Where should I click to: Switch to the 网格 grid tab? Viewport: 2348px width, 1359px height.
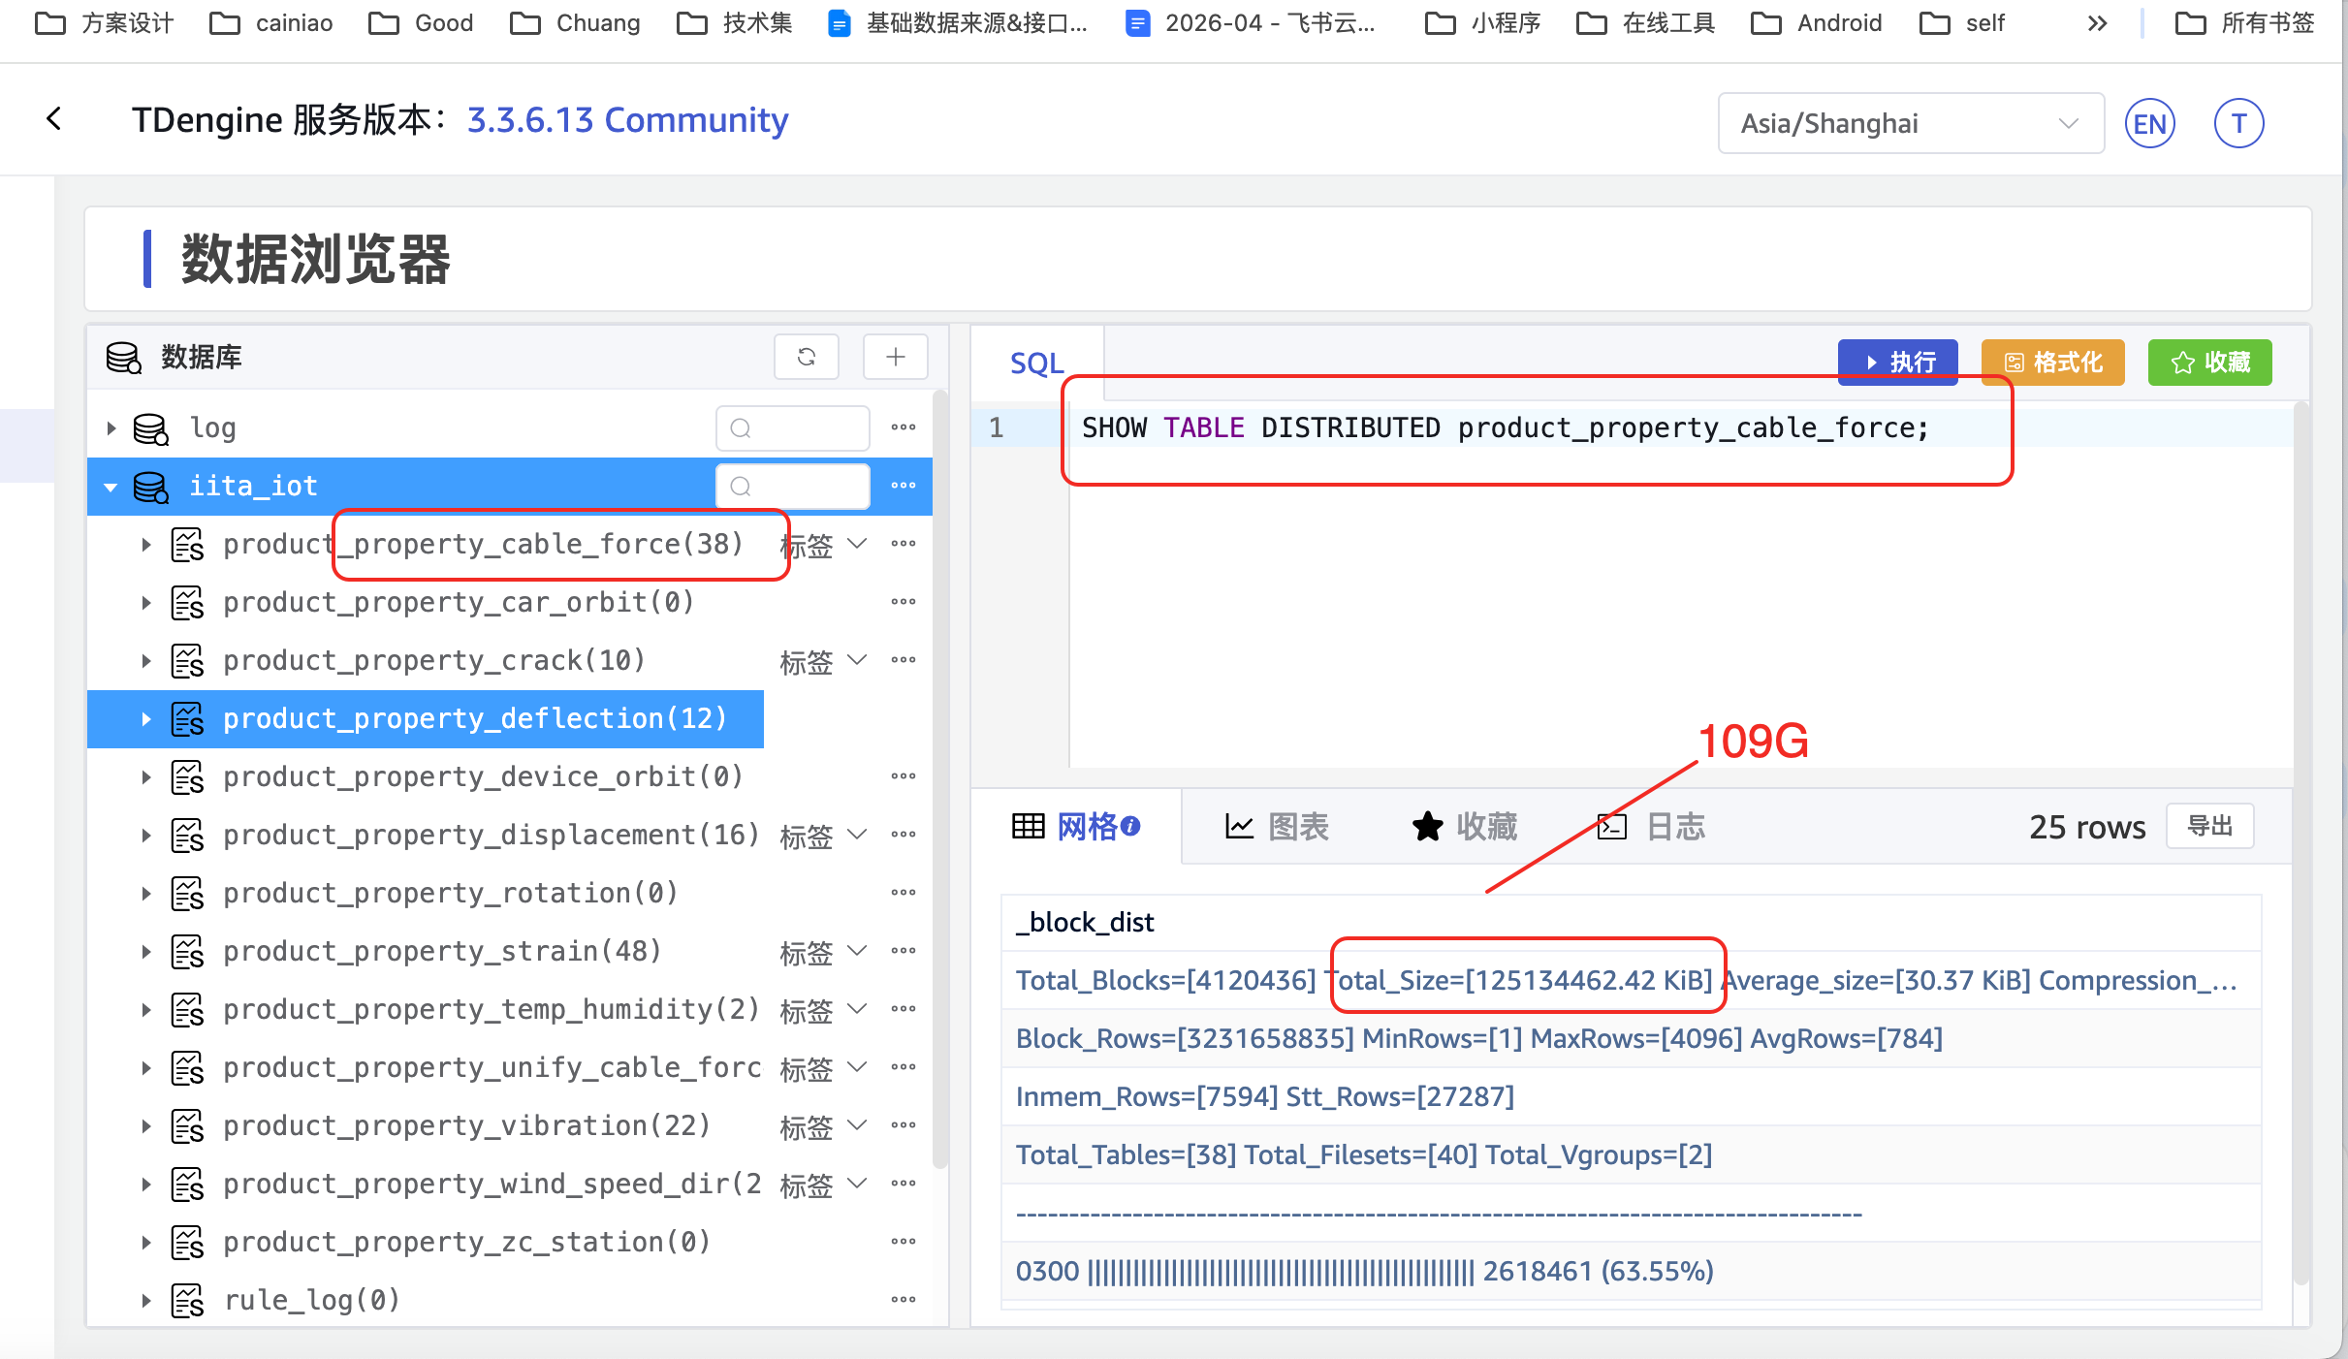[x=1076, y=826]
